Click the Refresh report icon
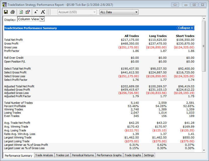209x161 pixels. tap(21, 12)
